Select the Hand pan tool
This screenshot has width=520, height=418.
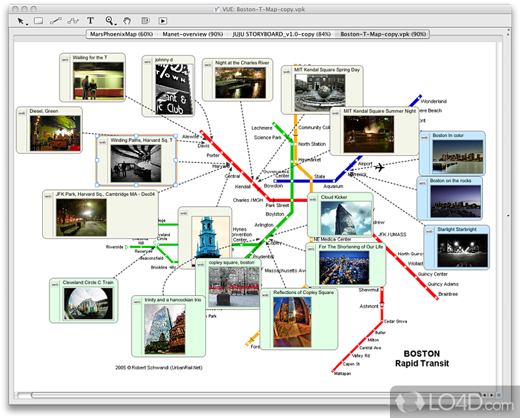[126, 21]
